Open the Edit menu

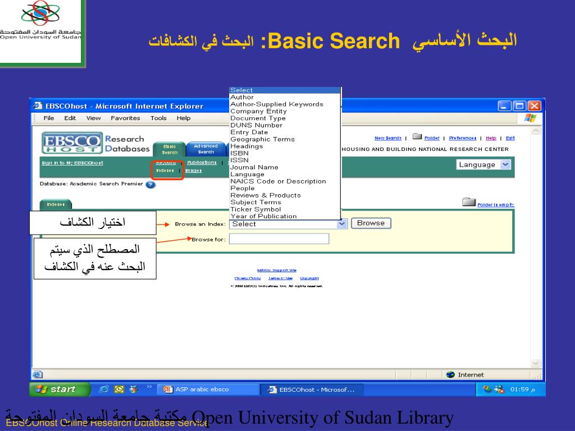[x=70, y=118]
